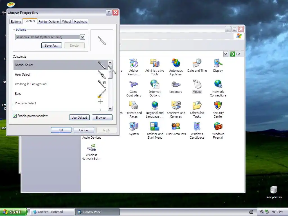Open the Printers and Faxes icon
Image resolution: width=288 pixels, height=216 pixels.
(x=134, y=109)
